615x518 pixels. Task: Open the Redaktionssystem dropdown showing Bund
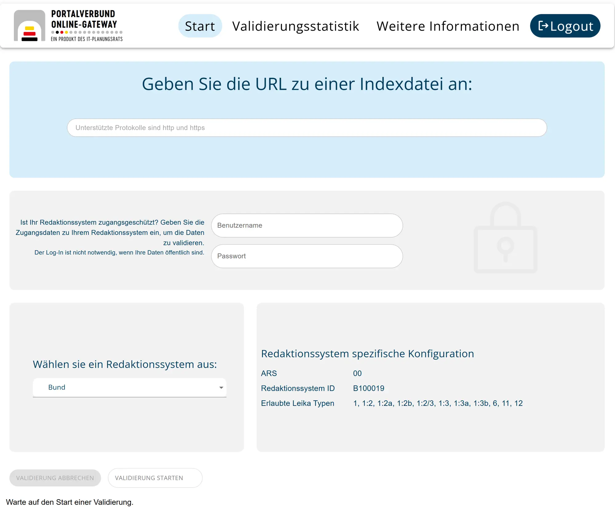point(129,387)
